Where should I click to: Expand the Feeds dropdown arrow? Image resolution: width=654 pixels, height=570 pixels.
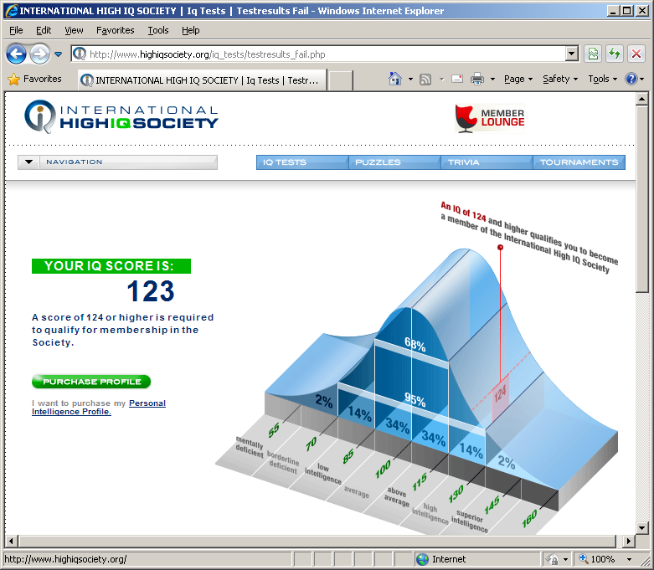coord(441,79)
